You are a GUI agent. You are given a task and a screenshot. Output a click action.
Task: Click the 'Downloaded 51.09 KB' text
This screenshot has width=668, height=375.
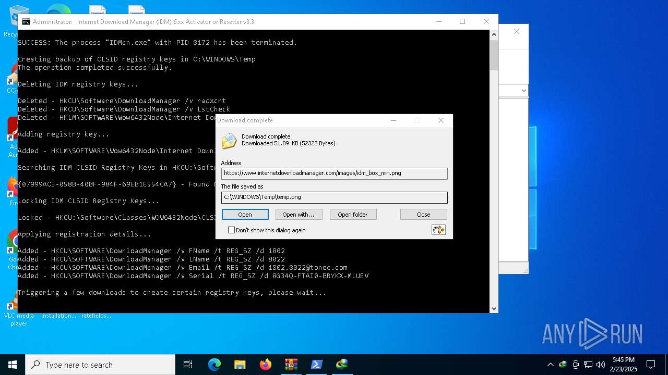click(x=289, y=143)
